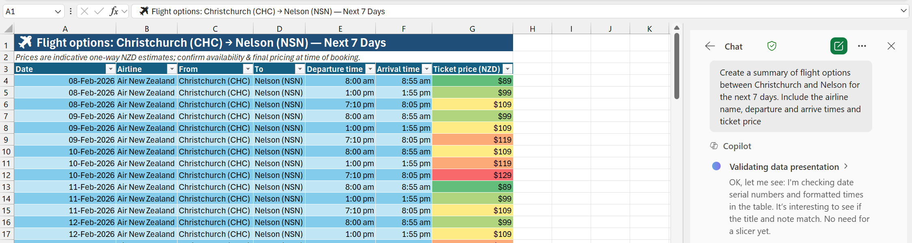Close the Copilot chat pane
This screenshot has height=243, width=912.
tap(891, 46)
